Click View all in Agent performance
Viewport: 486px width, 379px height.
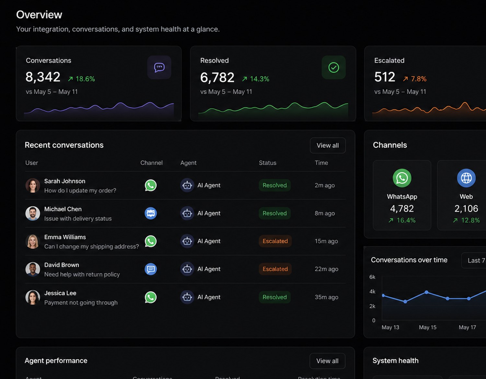pyautogui.click(x=327, y=361)
